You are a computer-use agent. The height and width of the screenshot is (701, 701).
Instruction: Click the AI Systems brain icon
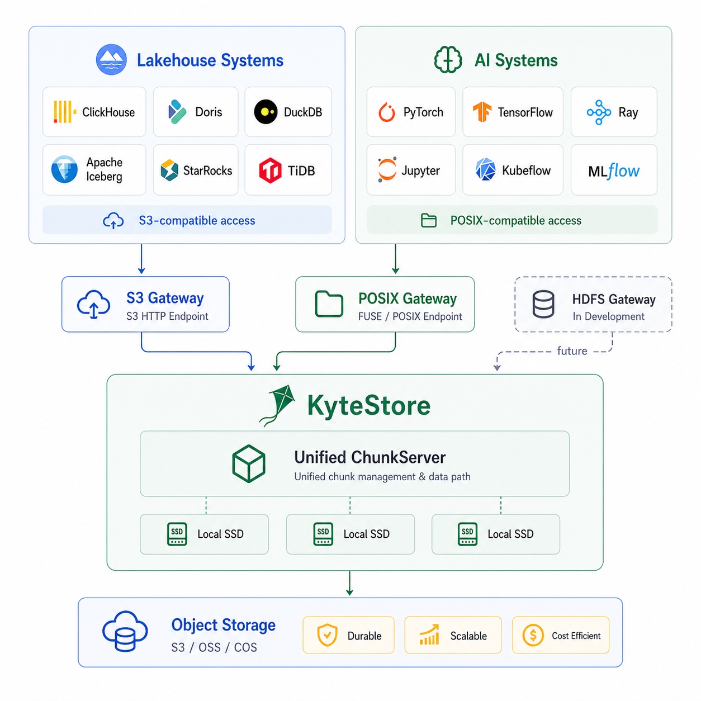[x=448, y=60]
